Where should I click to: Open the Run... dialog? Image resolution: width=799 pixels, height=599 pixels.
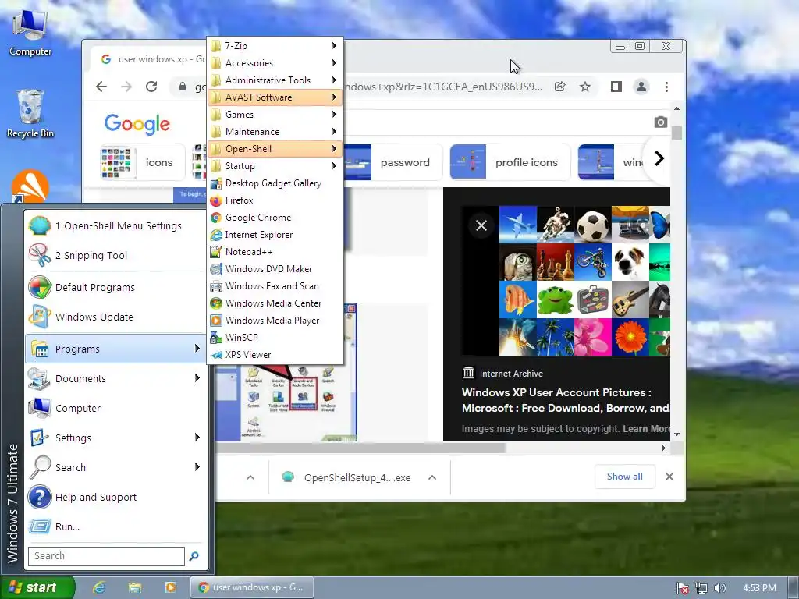(x=115, y=526)
